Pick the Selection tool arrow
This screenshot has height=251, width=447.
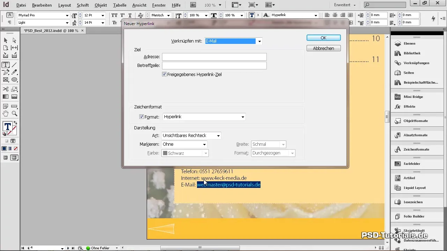6,40
